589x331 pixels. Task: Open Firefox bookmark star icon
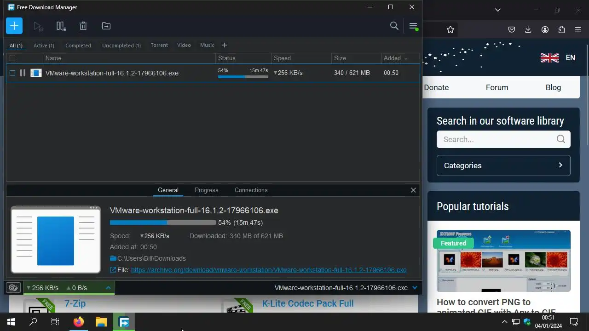tap(450, 29)
